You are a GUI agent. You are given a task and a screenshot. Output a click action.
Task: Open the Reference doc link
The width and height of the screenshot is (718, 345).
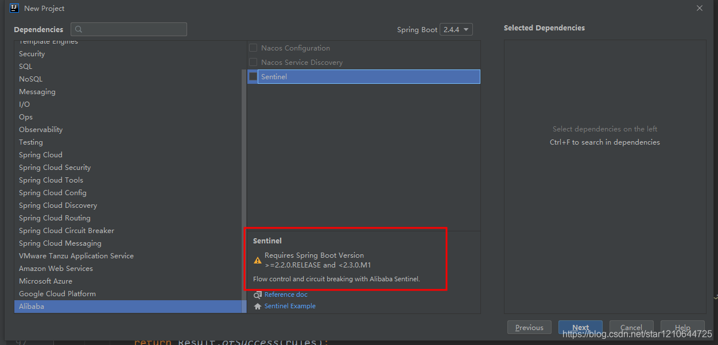[286, 294]
